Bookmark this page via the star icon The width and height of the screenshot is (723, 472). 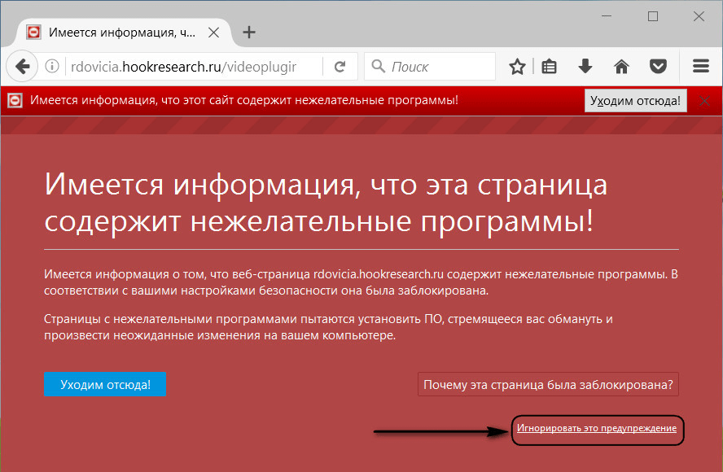pyautogui.click(x=517, y=66)
